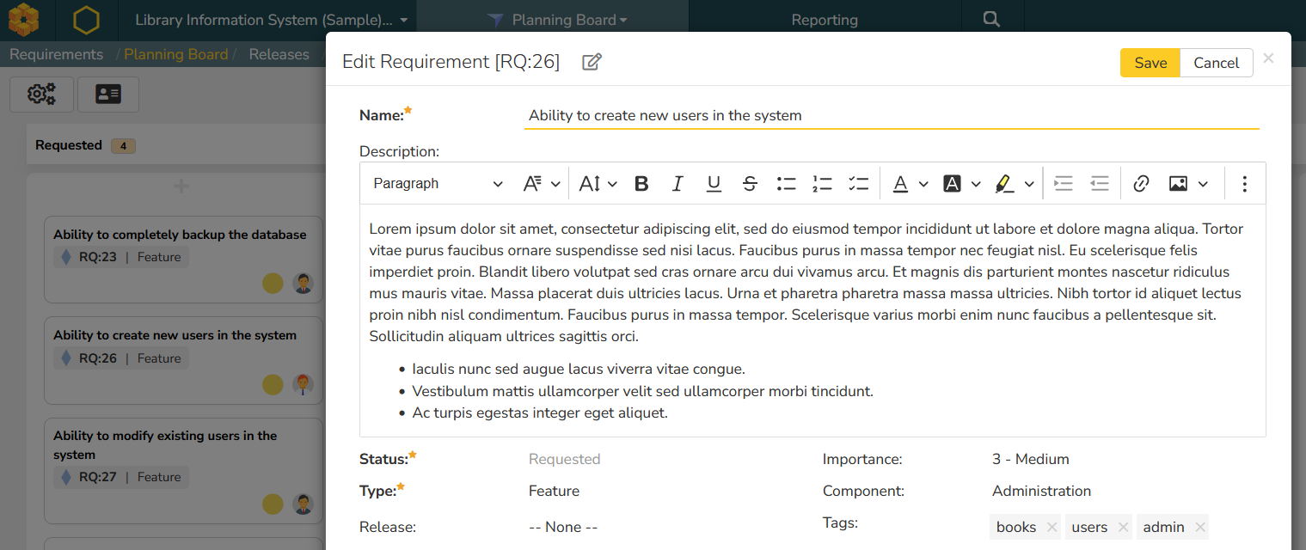Viewport: 1306px width, 550px height.
Task: Insert a bulleted list
Action: pos(786,184)
